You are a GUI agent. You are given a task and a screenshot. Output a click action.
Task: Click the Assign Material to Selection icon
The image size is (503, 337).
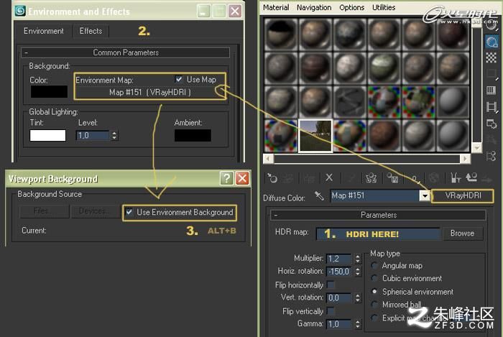pos(309,178)
